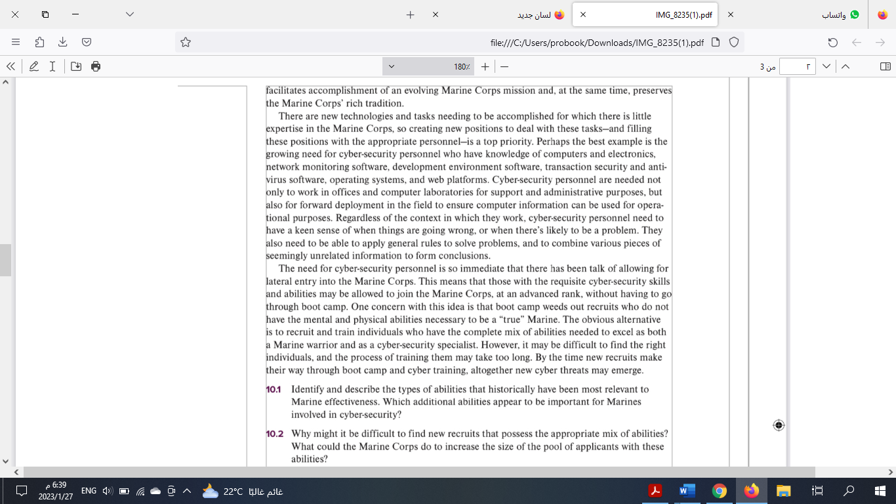This screenshot has width=896, height=504.
Task: Open the Firefox downloads panel
Action: coord(63,42)
